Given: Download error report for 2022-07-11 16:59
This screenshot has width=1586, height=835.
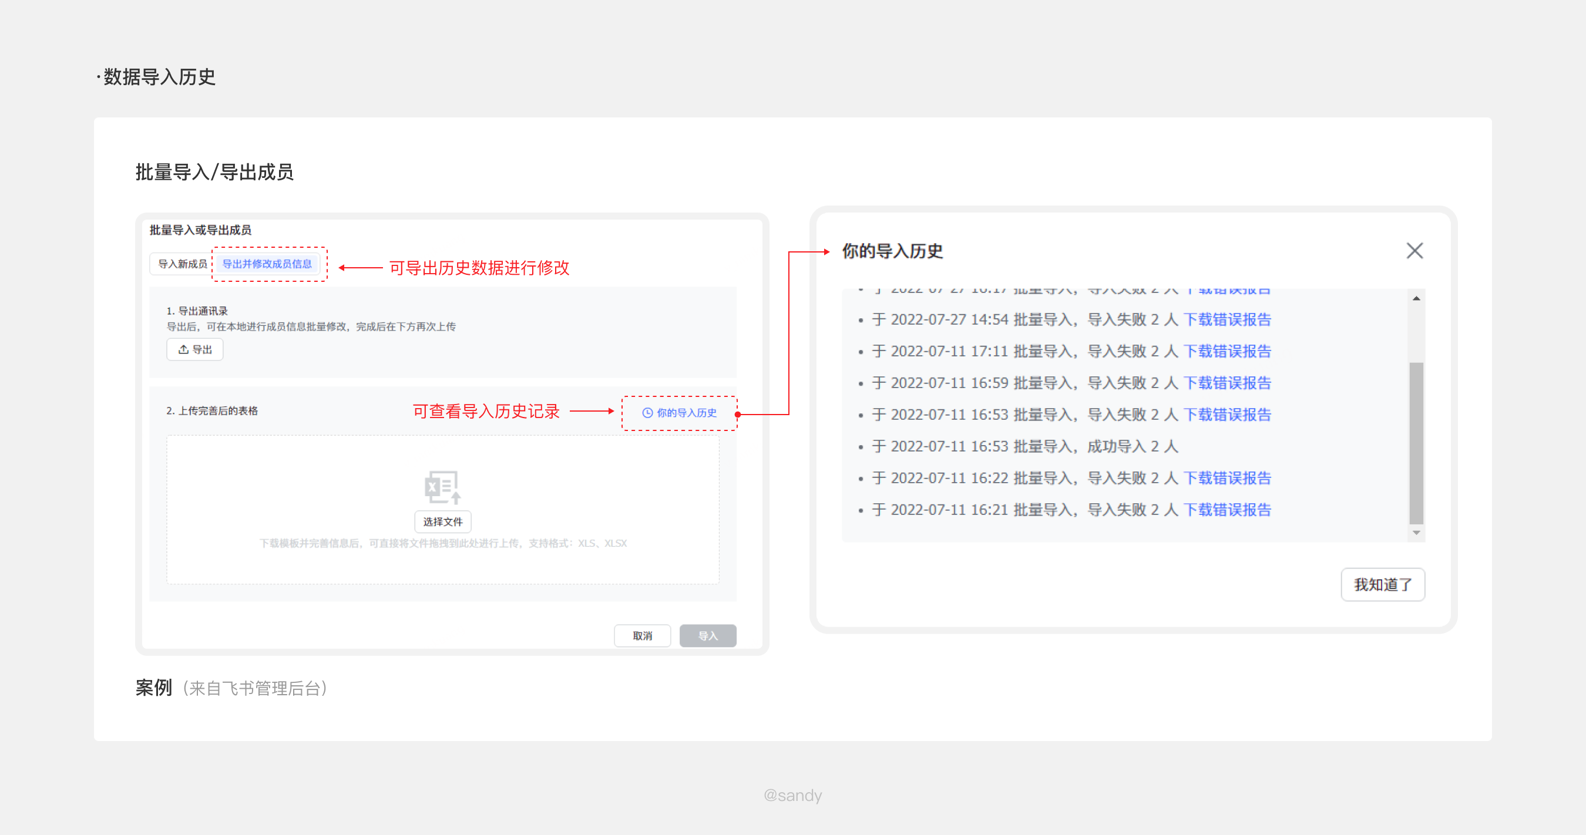Looking at the screenshot, I should pos(1227,383).
